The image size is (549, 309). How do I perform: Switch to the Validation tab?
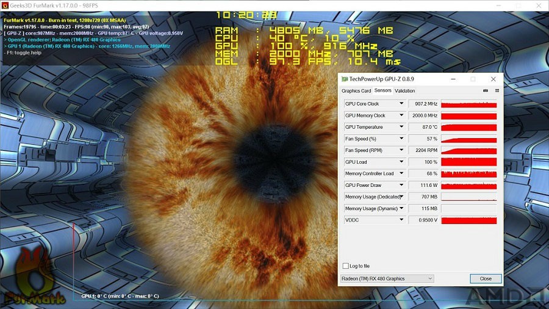pyautogui.click(x=405, y=91)
